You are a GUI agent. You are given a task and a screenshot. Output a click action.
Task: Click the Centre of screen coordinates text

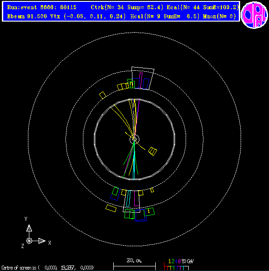[48, 268]
